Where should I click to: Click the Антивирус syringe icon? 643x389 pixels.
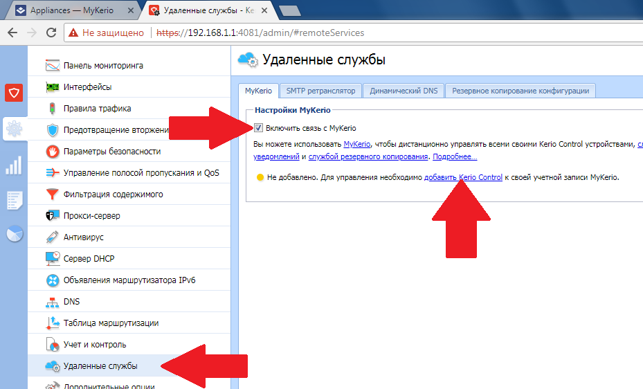(53, 237)
